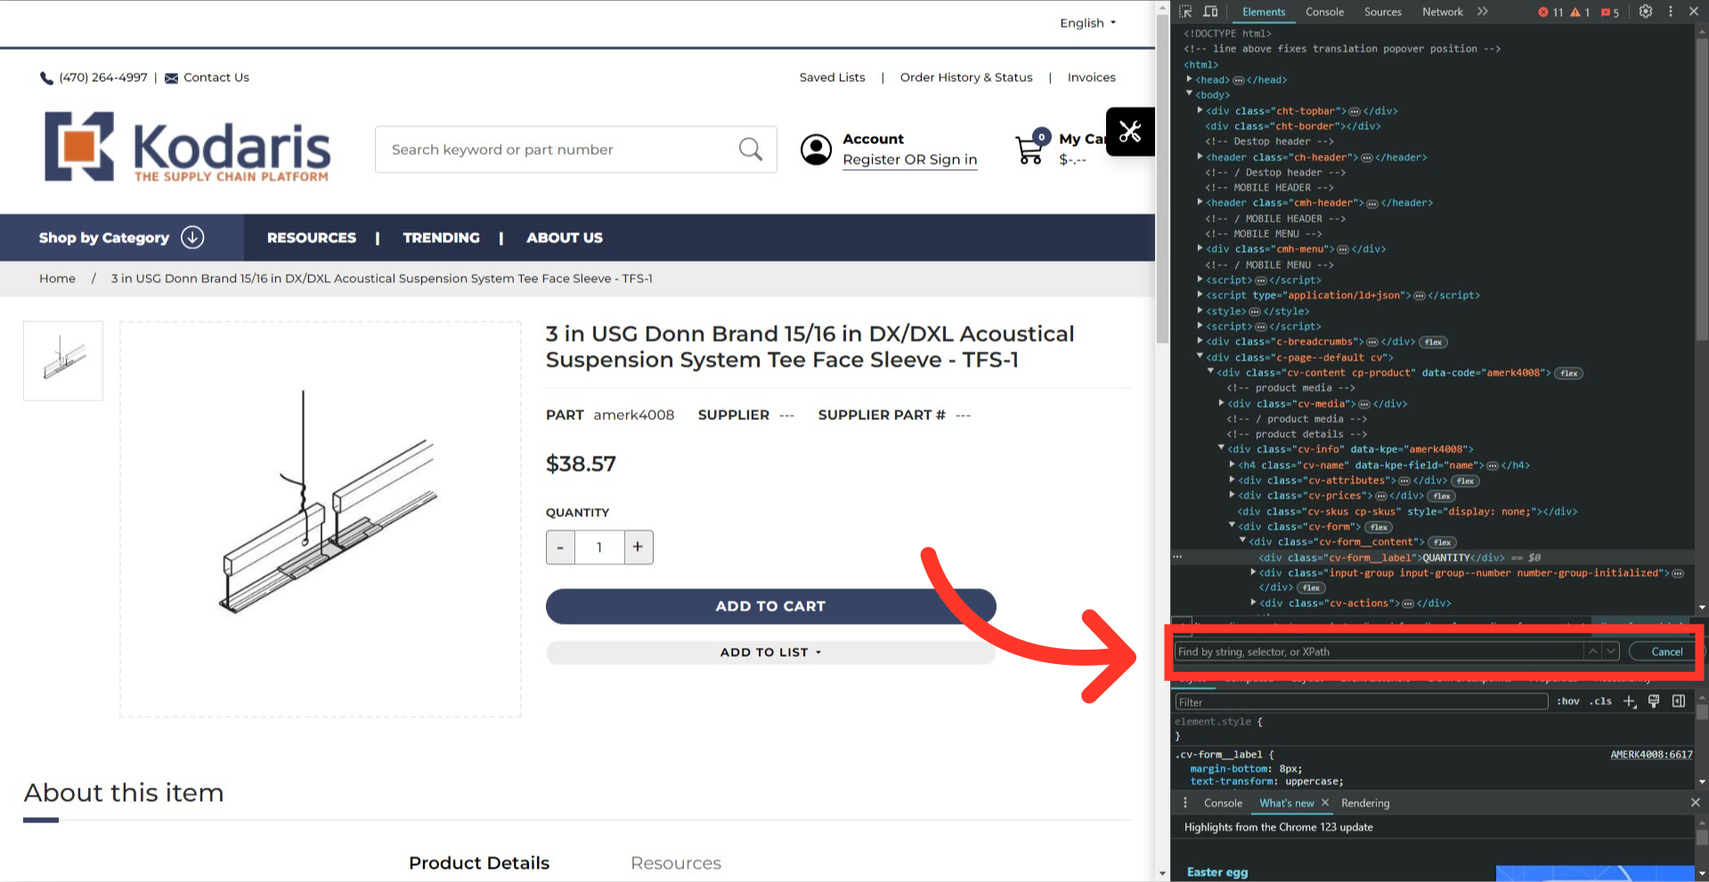The width and height of the screenshot is (1709, 882).
Task: Activate the inspect element picker icon
Action: (x=1185, y=12)
